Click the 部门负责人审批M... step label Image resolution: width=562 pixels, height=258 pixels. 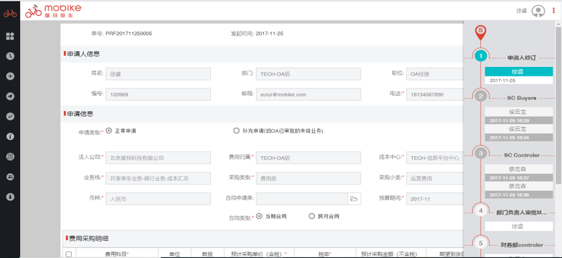point(522,212)
